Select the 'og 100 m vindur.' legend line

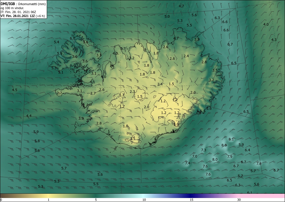pyautogui.click(x=12, y=8)
